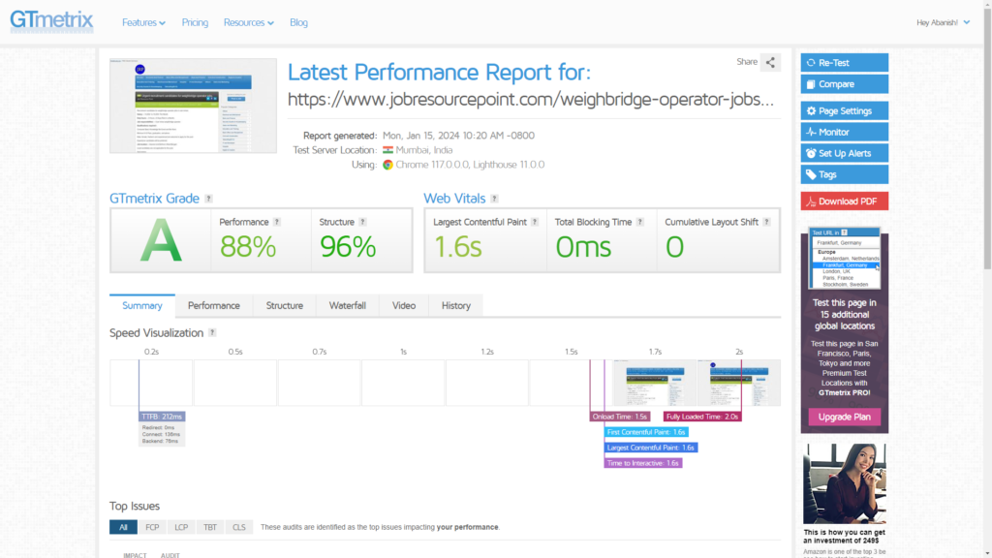This screenshot has height=558, width=992.
Task: Click the First Contentful Paint 1.6s marker
Action: point(646,432)
